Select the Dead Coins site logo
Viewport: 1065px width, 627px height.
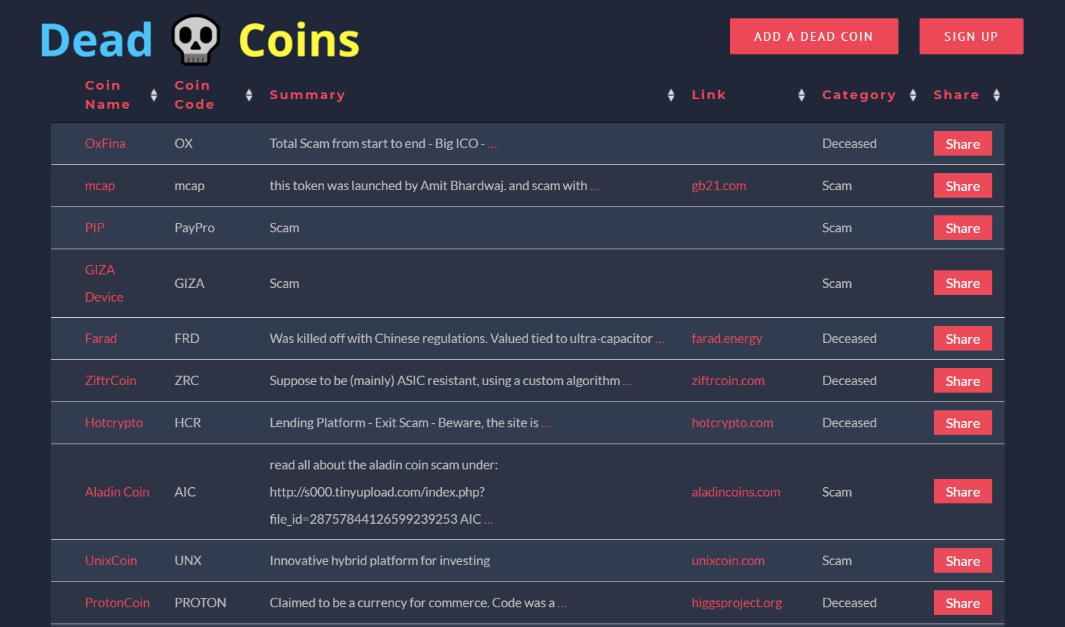pos(95,39)
